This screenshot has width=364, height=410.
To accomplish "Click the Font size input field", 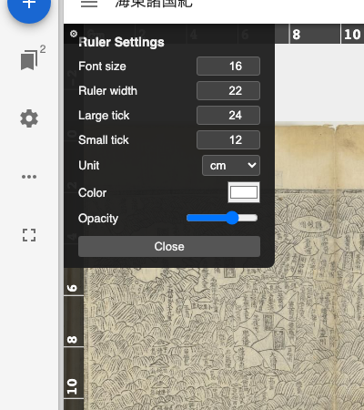I will 228,66.
